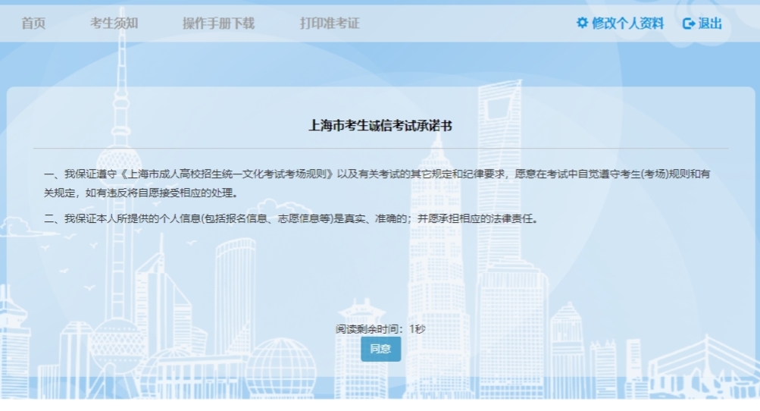Screen dimensions: 760x411
Task: Click the 同意 button
Action: click(x=380, y=349)
